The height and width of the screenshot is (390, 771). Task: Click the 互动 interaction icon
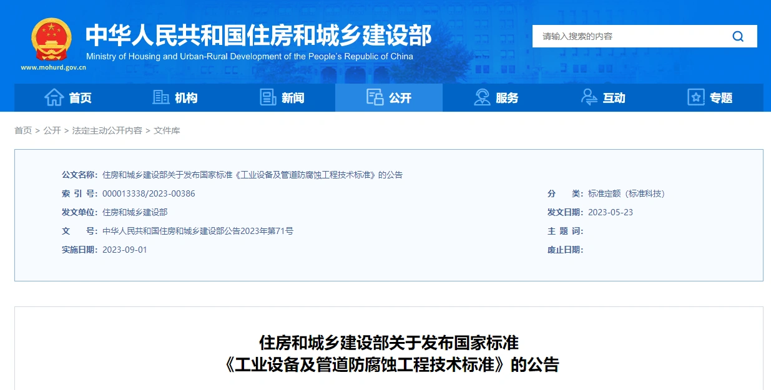coord(588,97)
